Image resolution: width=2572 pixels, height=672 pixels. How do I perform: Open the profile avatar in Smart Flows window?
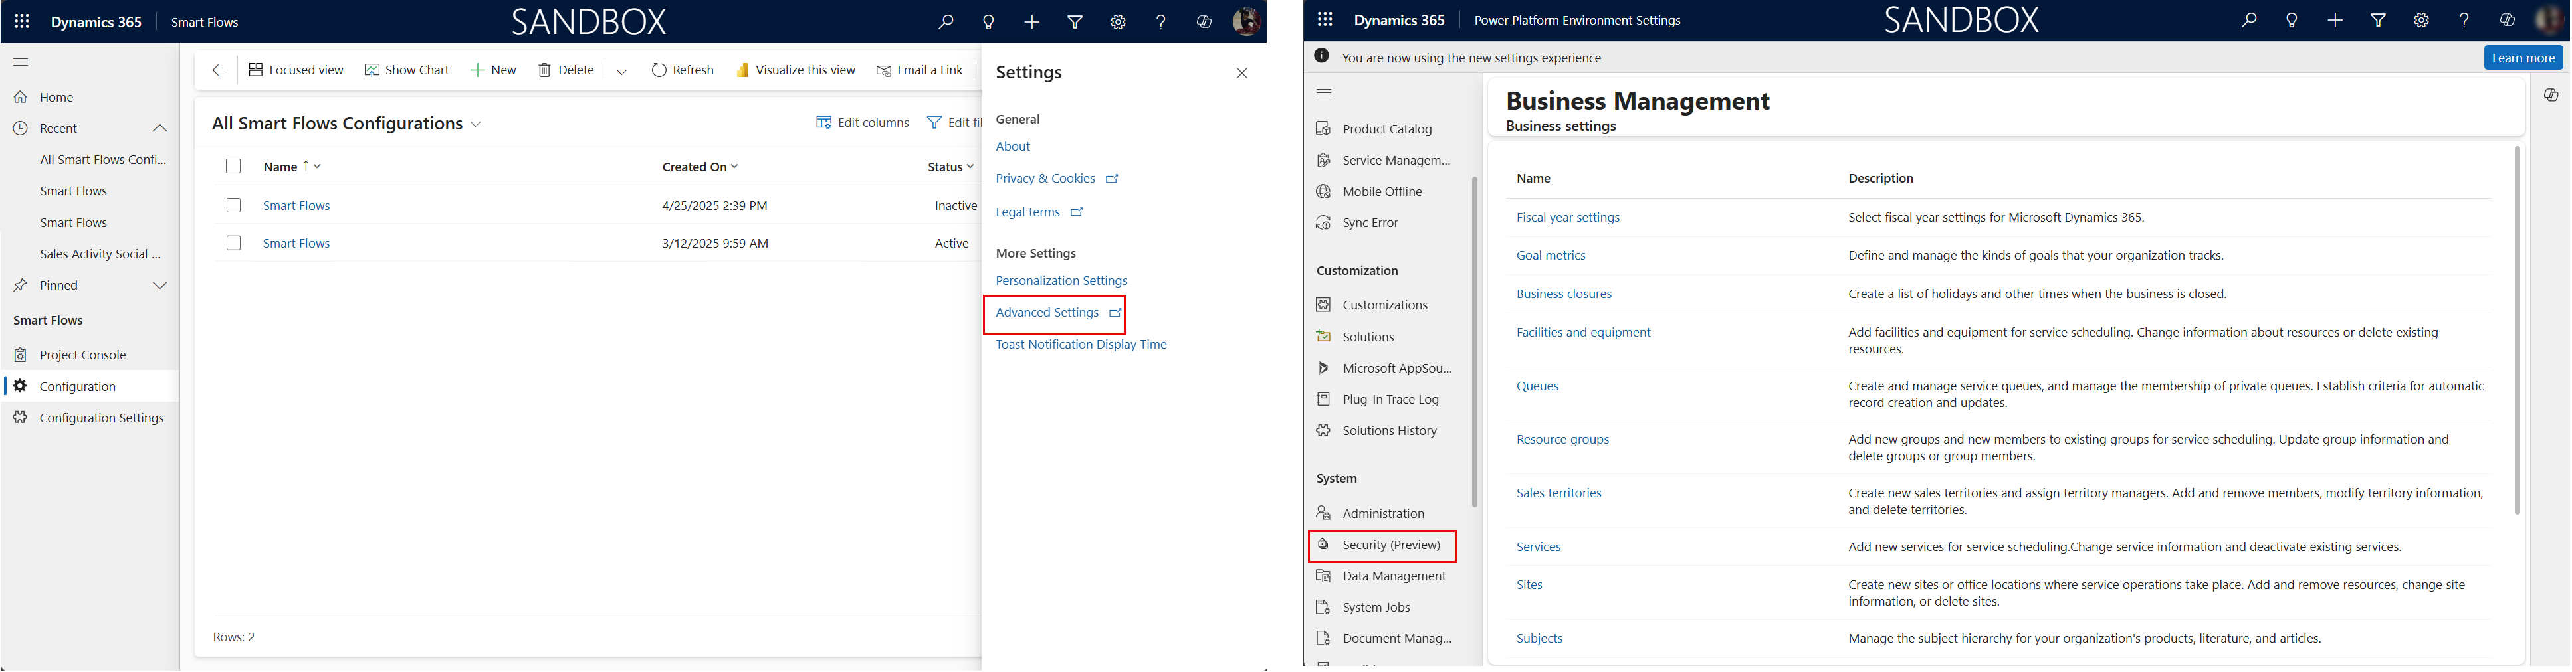[1246, 21]
